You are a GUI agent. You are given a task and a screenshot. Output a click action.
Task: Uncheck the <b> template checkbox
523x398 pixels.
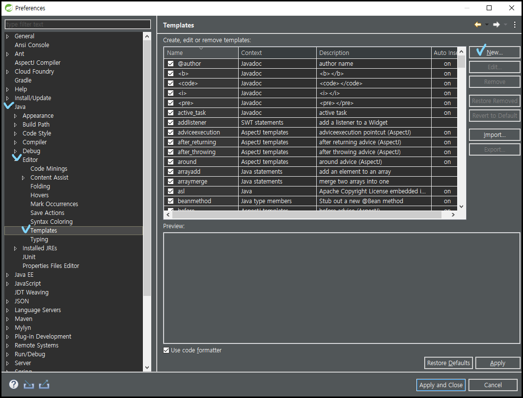(x=171, y=73)
